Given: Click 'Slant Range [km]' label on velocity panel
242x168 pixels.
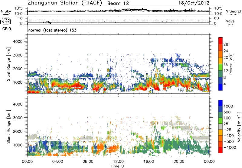Looking at the screenshot, I should [8, 126].
